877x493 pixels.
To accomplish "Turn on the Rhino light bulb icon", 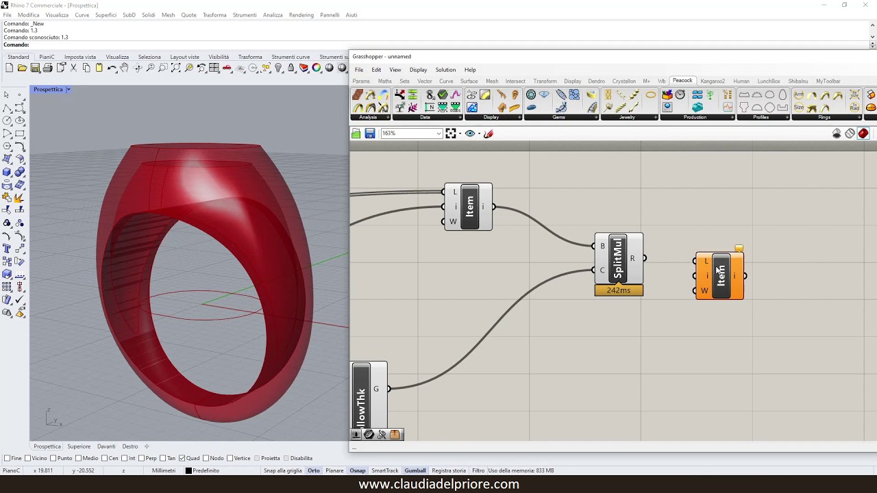I will click(x=278, y=68).
